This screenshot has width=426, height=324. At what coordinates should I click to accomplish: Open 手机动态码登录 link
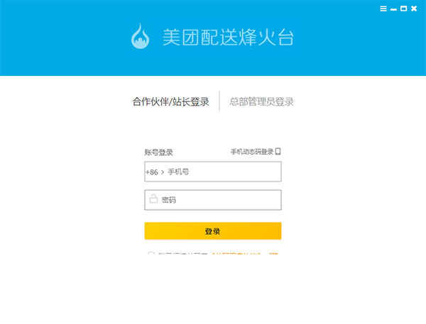[x=251, y=152]
